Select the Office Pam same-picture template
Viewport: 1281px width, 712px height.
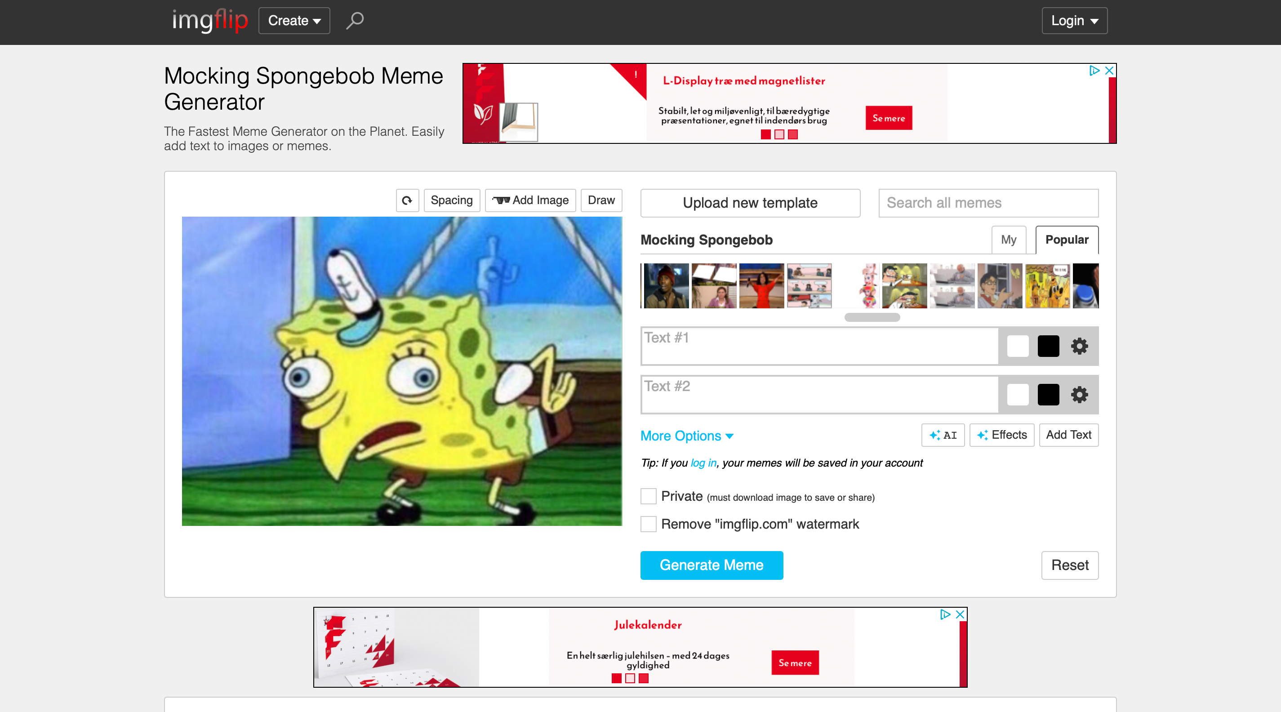click(714, 286)
